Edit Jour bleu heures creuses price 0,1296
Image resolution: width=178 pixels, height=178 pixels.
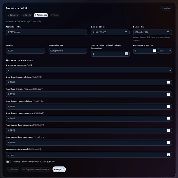pyautogui.click(x=89, y=94)
